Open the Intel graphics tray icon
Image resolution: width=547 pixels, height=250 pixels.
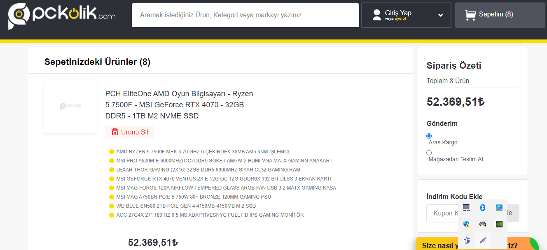tap(499, 208)
